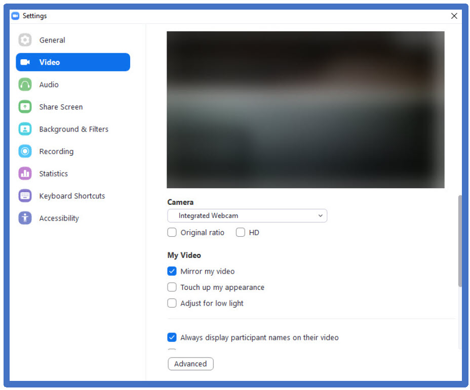
Task: Click the Recording circle icon
Action: [x=25, y=151]
